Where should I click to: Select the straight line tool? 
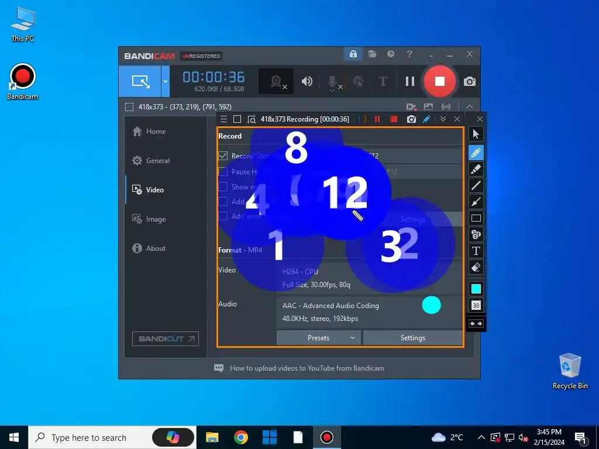(x=476, y=185)
